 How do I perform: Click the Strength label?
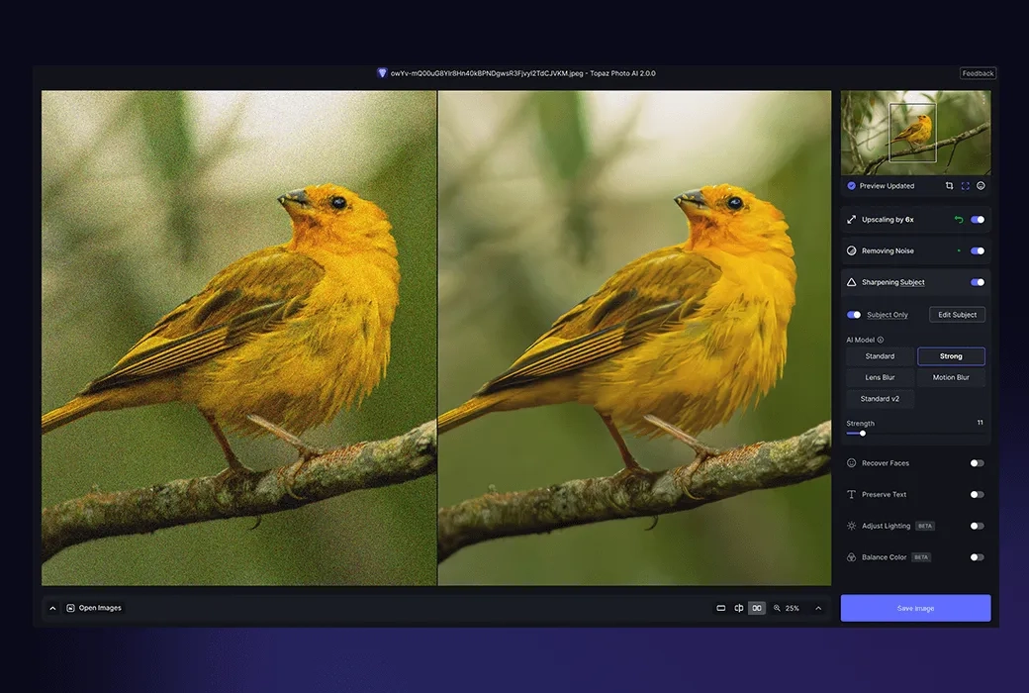861,424
